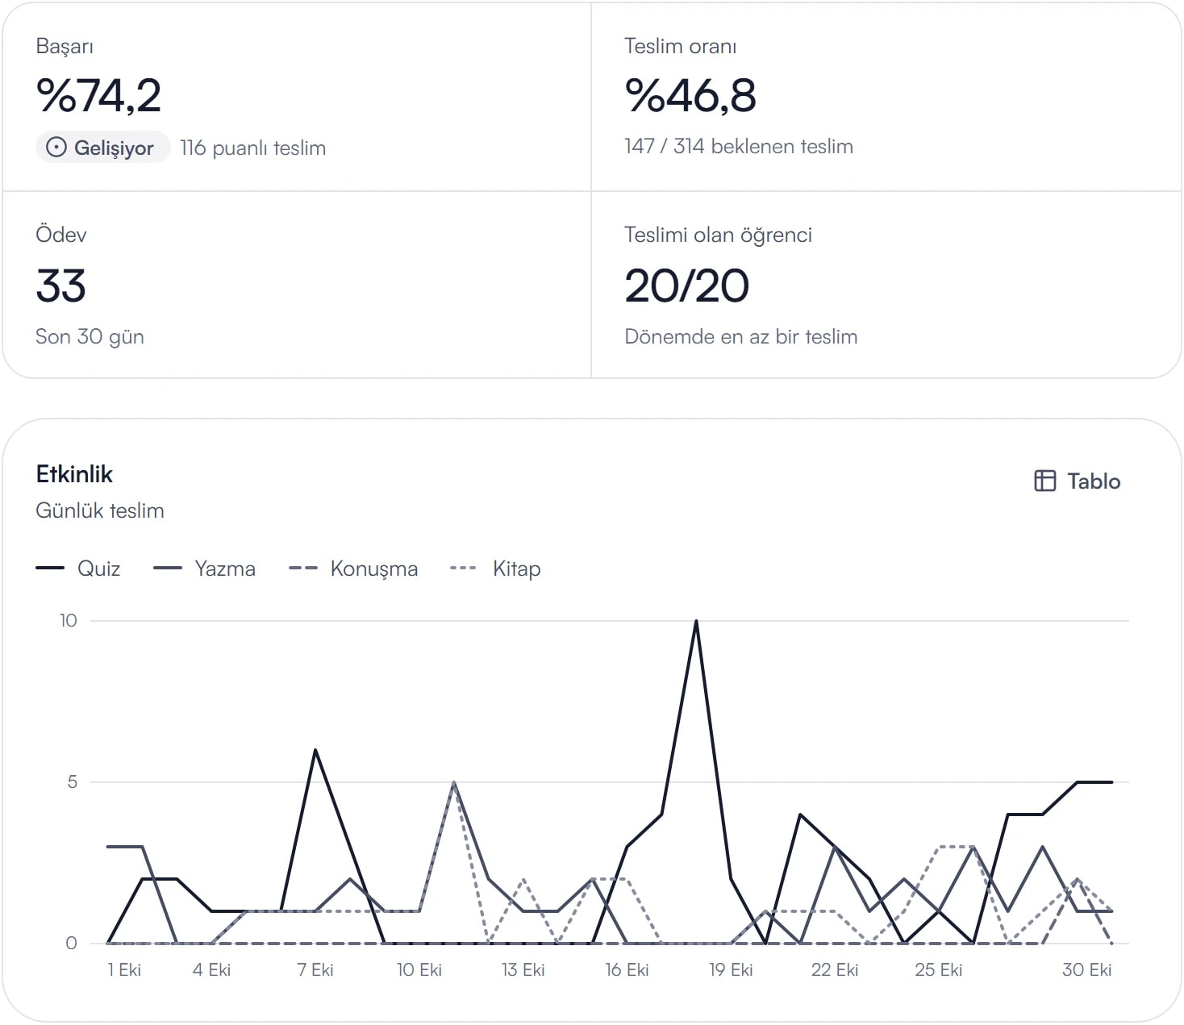The image size is (1184, 1025).
Task: Click the Başarı %74,2 value
Action: point(98,95)
